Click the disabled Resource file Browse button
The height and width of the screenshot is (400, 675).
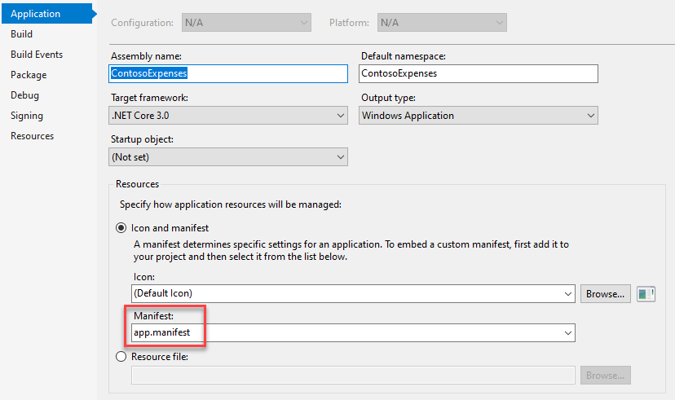tap(605, 375)
